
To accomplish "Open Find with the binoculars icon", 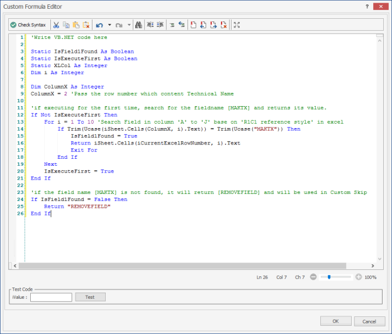I will [x=138, y=25].
